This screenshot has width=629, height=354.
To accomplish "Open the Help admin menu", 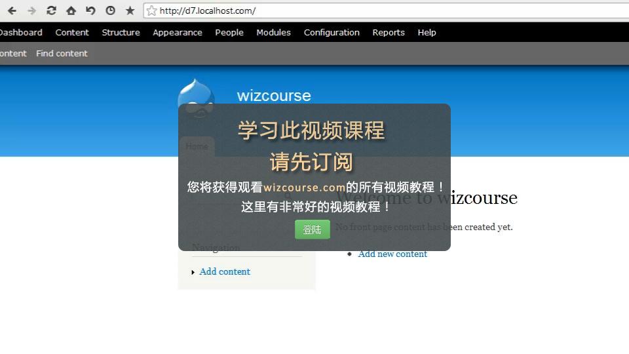I will point(427,33).
